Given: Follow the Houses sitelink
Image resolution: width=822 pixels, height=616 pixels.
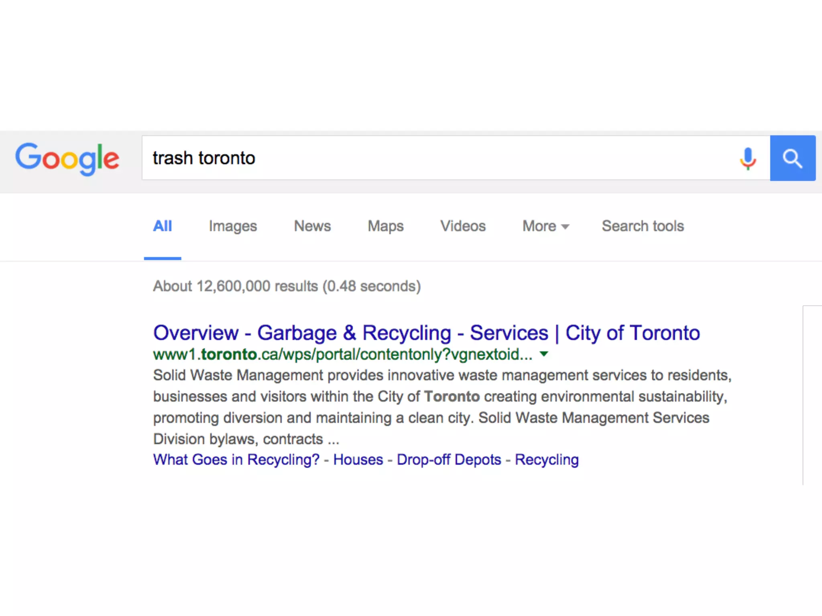Looking at the screenshot, I should click(358, 460).
